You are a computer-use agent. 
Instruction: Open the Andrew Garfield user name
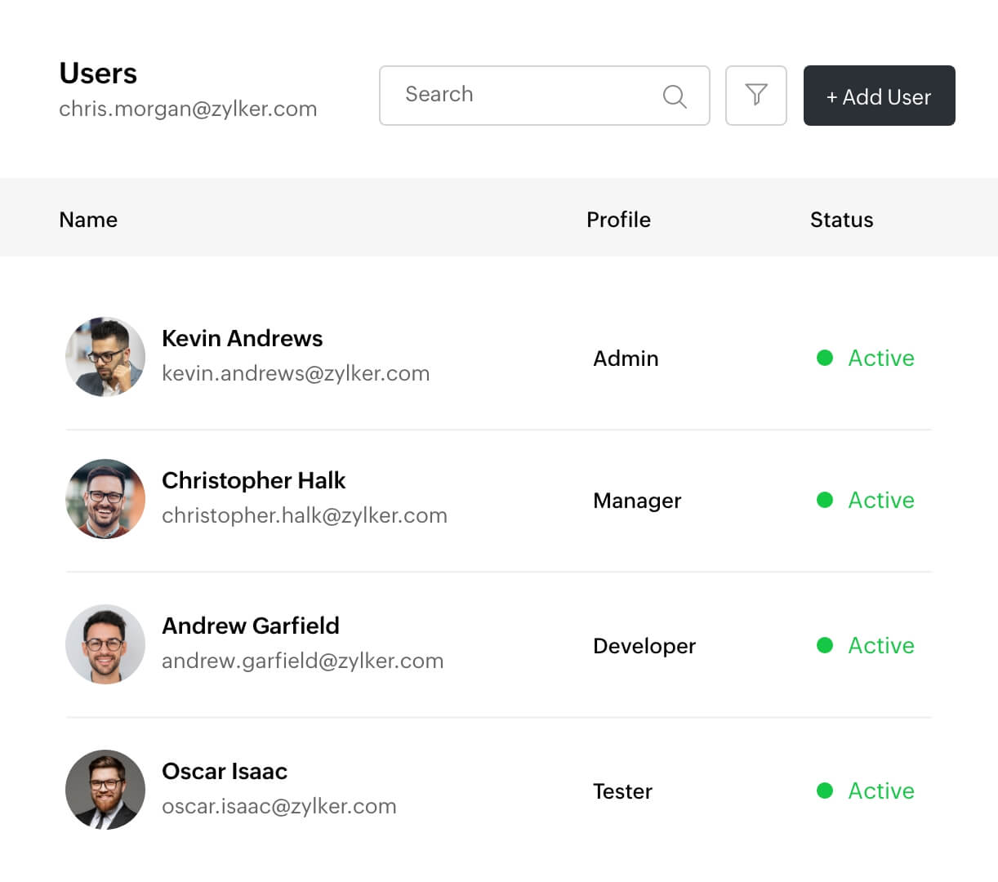pyautogui.click(x=250, y=626)
